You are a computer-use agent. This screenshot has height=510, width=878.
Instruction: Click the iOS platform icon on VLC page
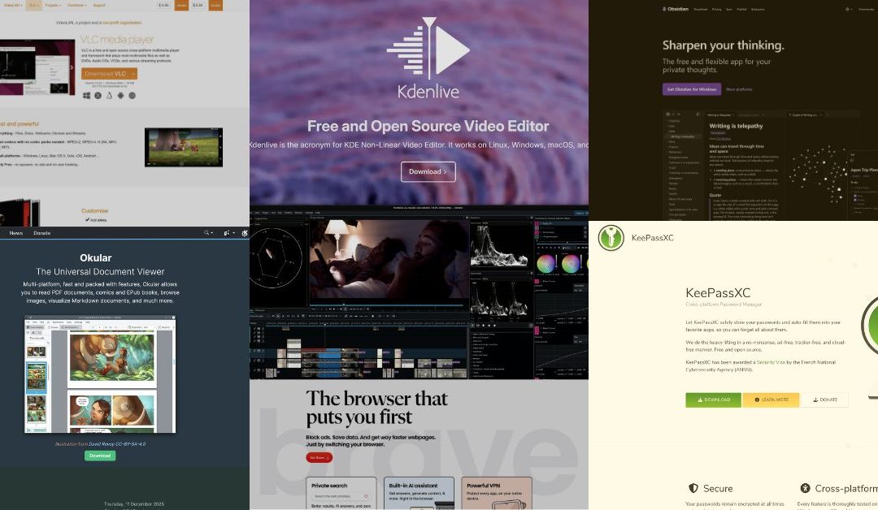point(133,96)
